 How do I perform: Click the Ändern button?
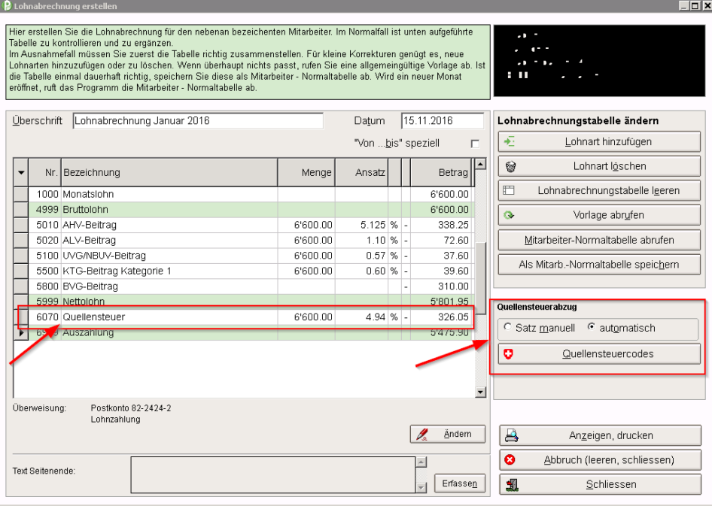(x=447, y=434)
